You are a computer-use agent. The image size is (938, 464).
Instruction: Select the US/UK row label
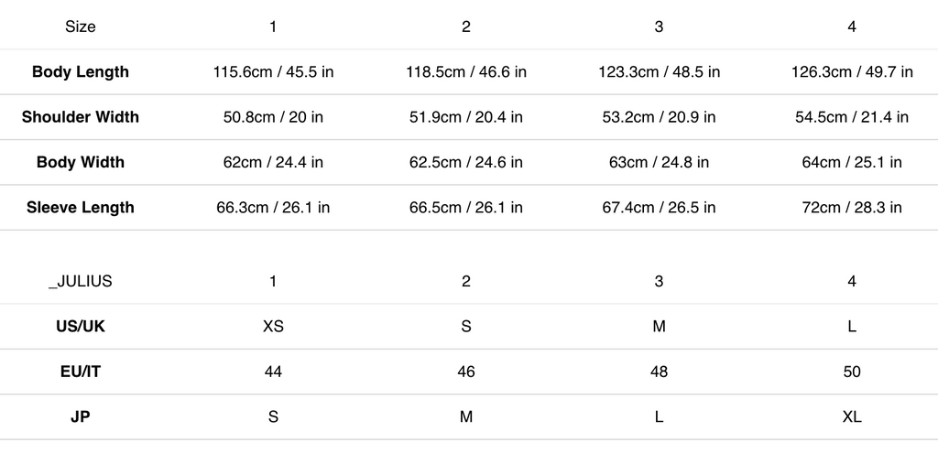coord(81,327)
